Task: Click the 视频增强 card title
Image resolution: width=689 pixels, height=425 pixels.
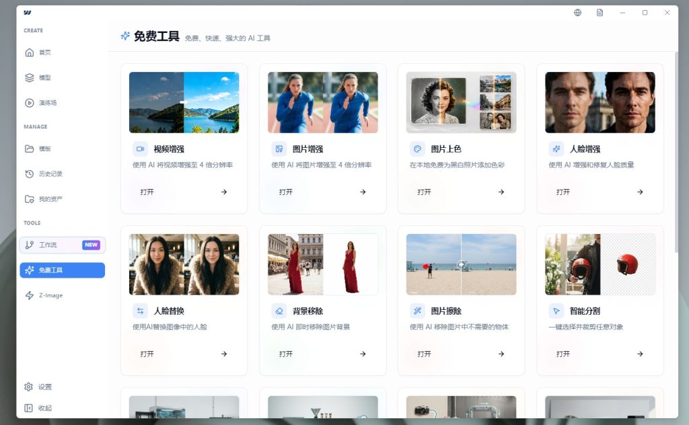Action: point(169,149)
